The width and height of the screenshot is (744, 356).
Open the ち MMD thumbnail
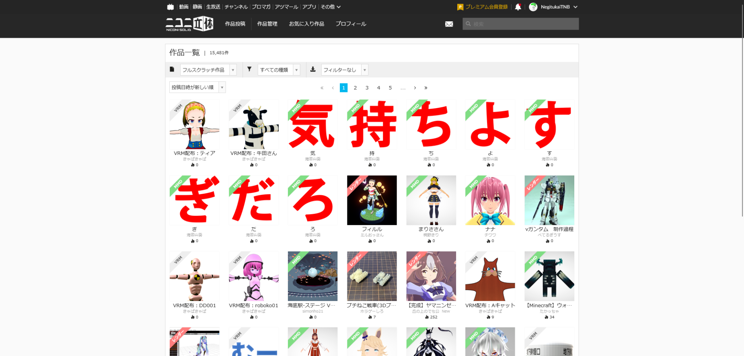coord(431,125)
